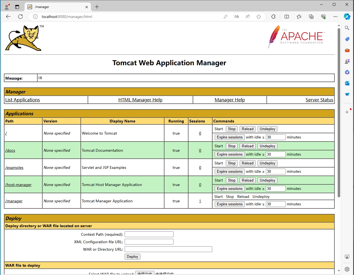Image resolution: width=354 pixels, height=275 pixels.
Task: Open sidebar search icon
Action: pos(347,28)
